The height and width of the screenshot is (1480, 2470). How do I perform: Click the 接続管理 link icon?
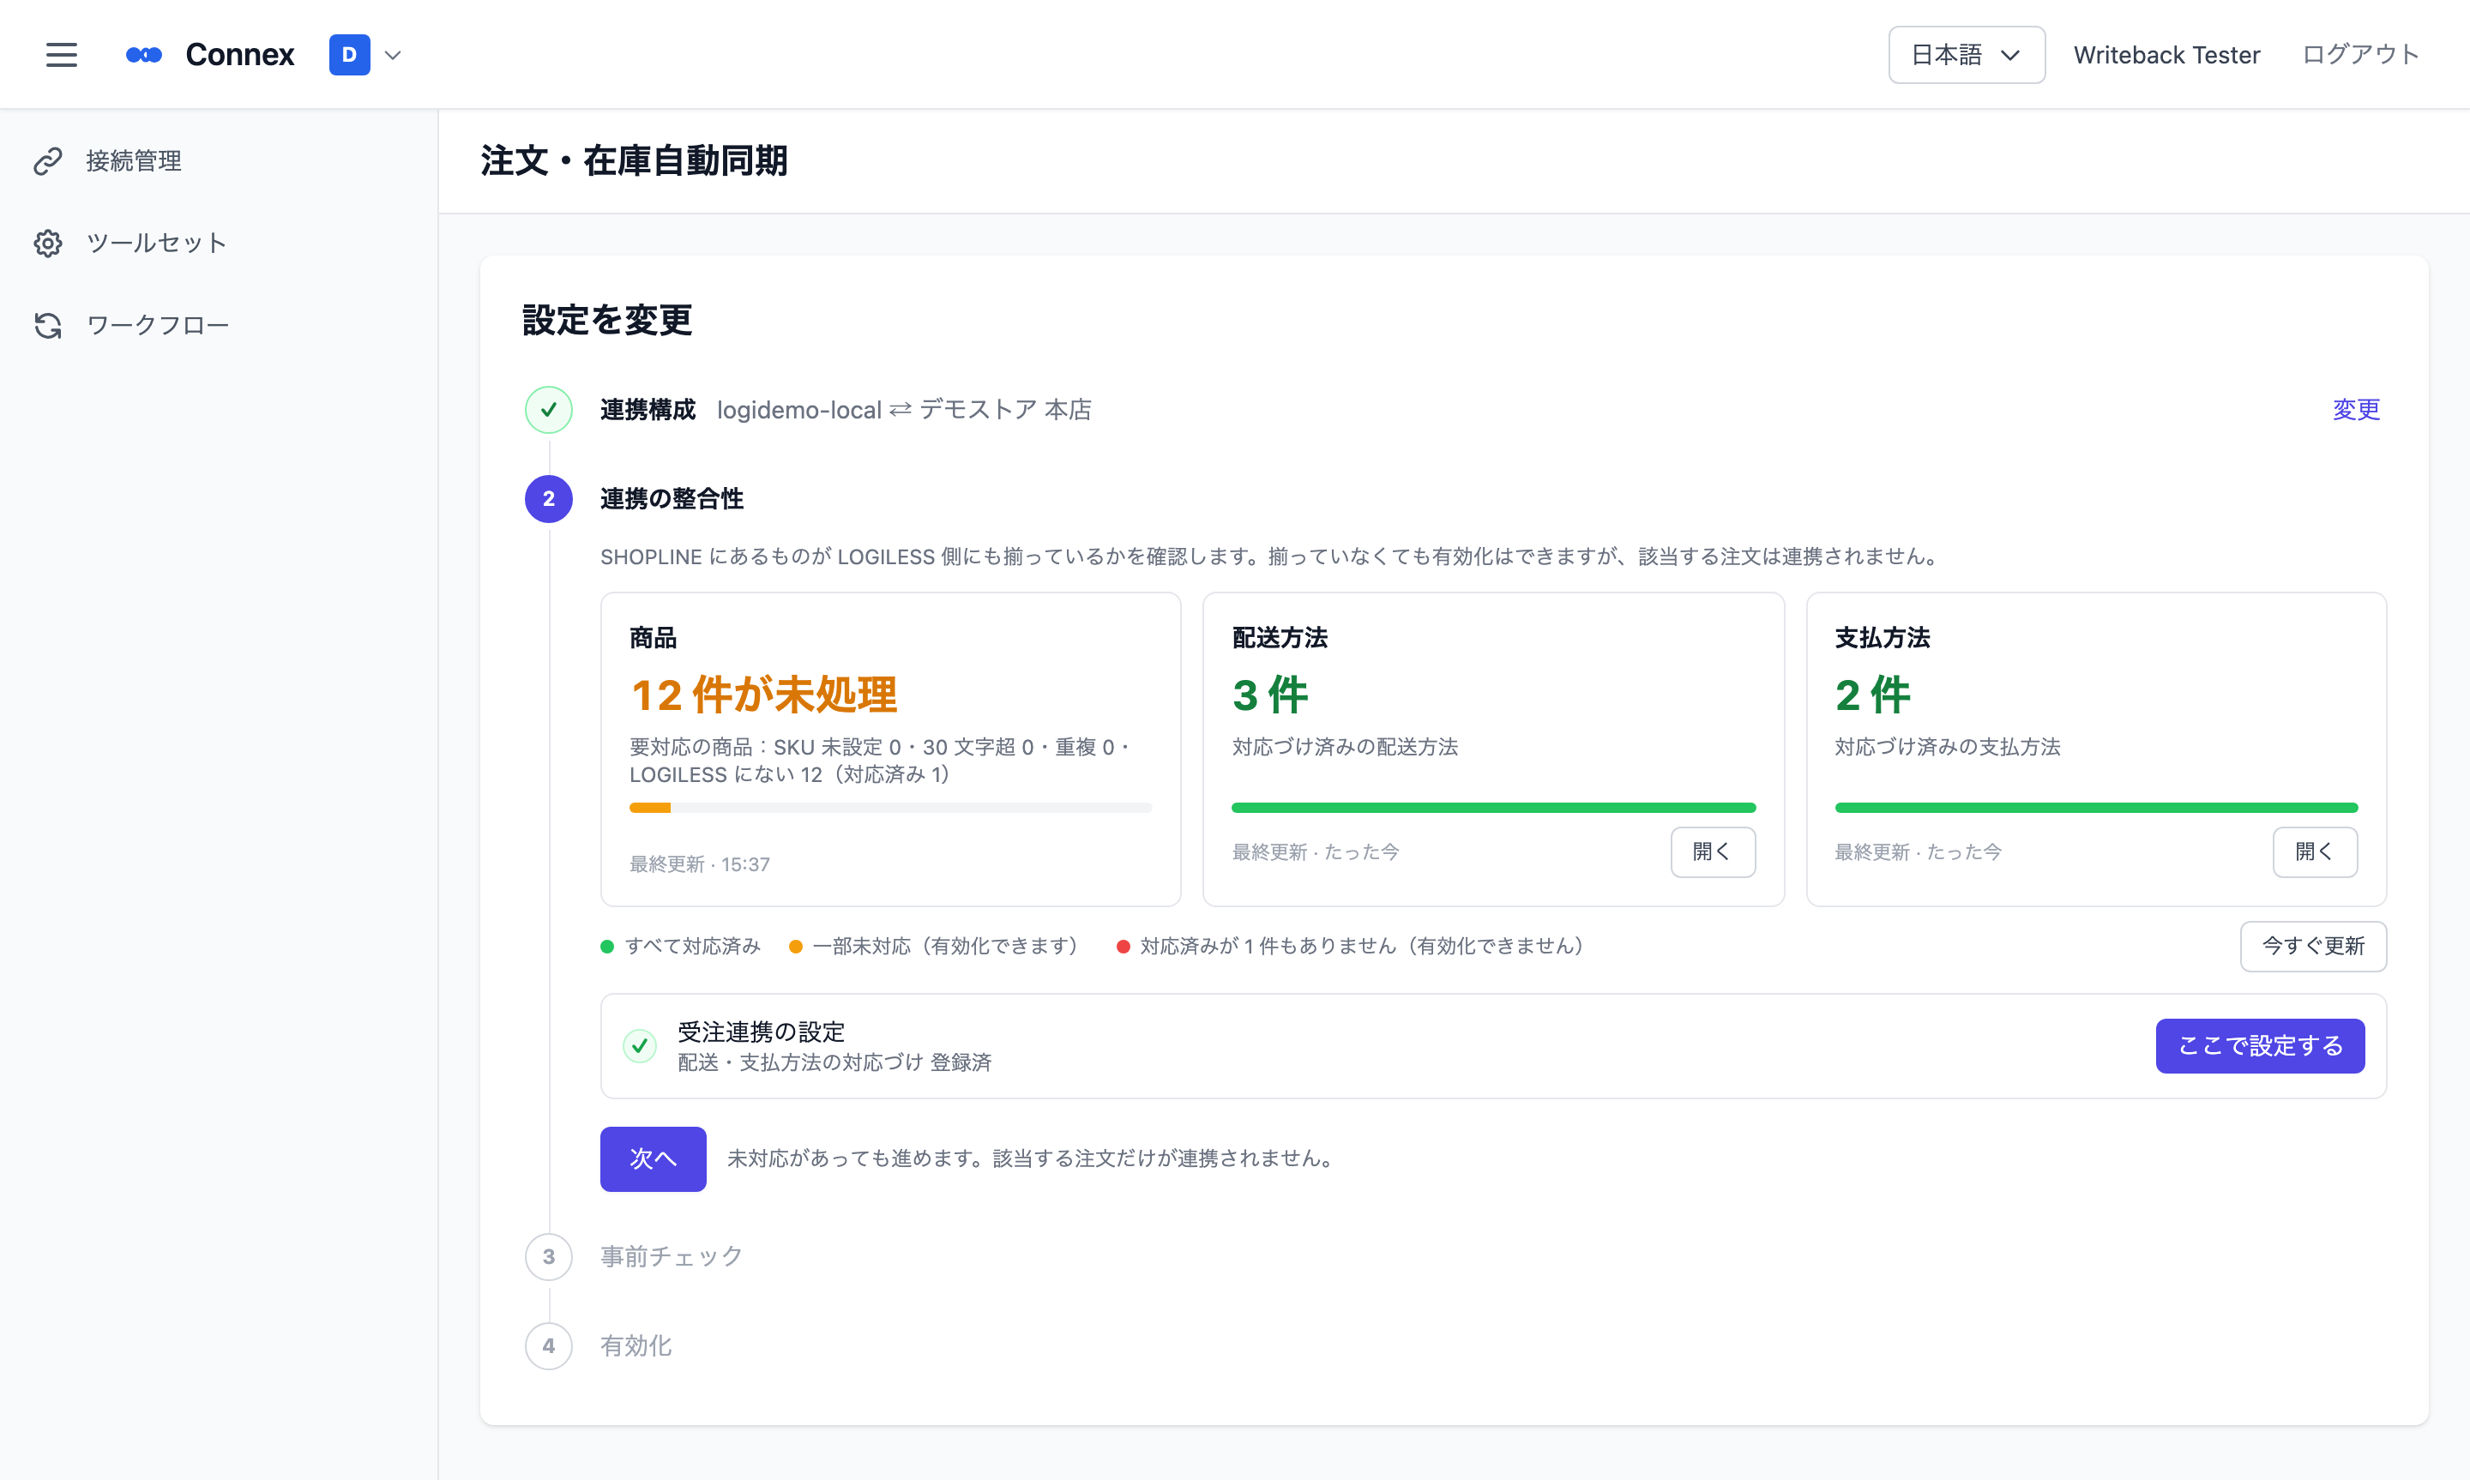point(48,160)
